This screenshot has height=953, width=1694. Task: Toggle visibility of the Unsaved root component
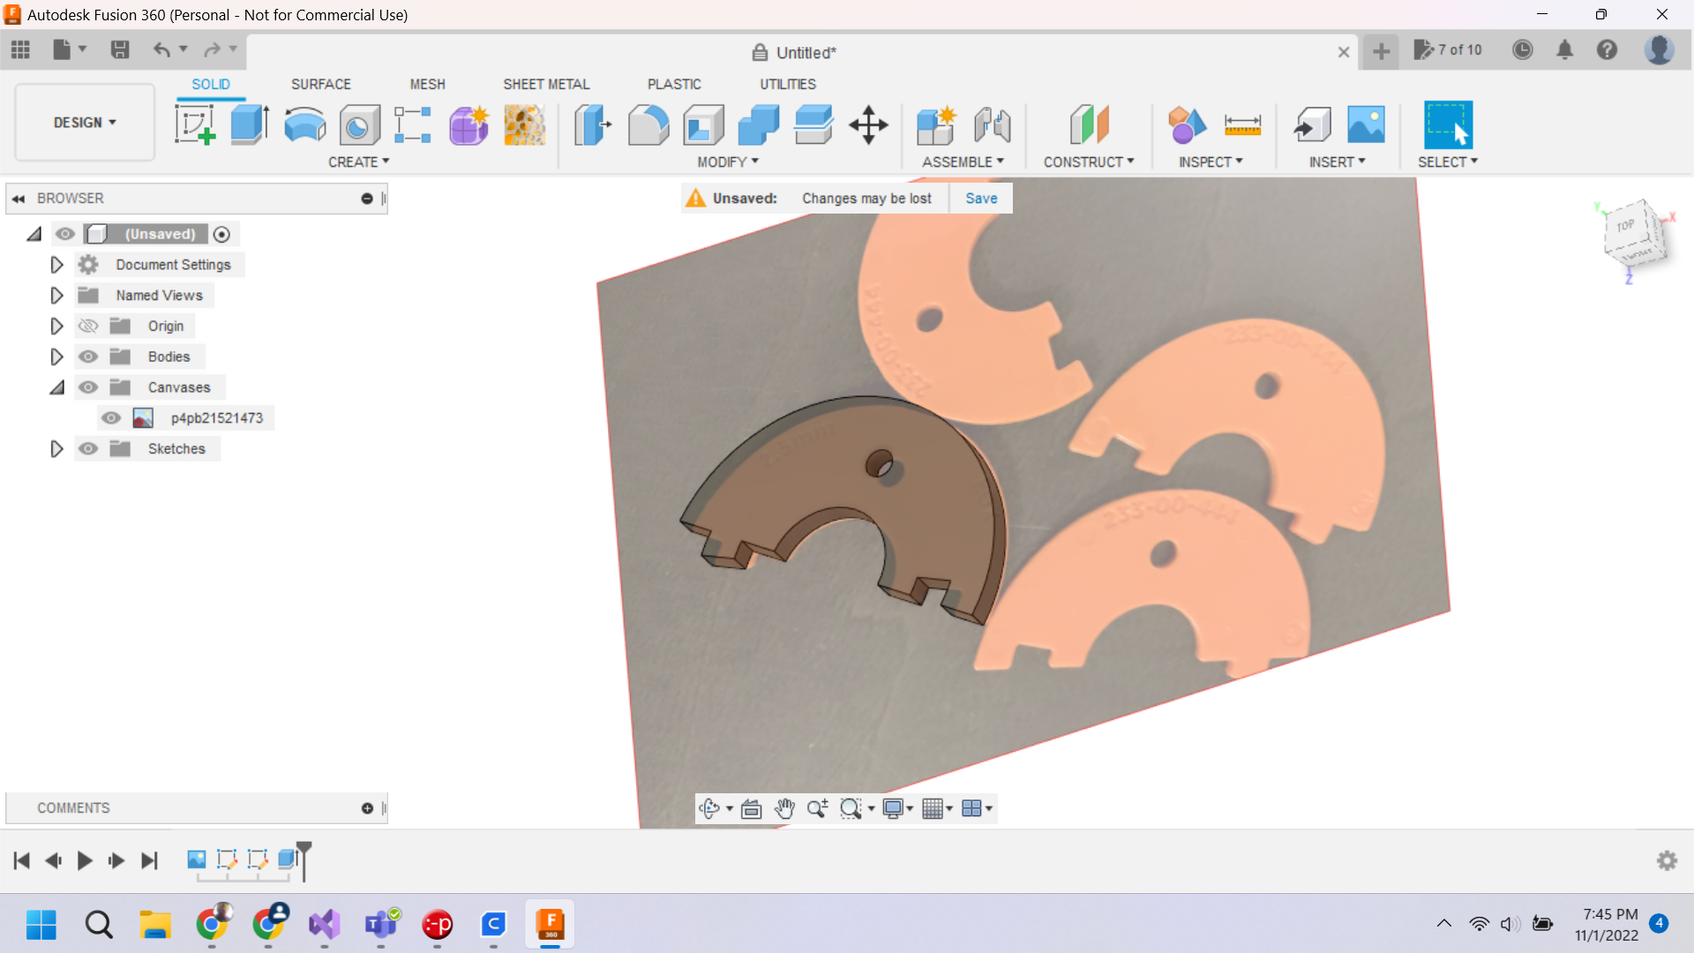coord(65,234)
